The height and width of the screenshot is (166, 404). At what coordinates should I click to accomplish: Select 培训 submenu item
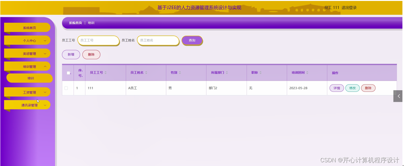29,78
